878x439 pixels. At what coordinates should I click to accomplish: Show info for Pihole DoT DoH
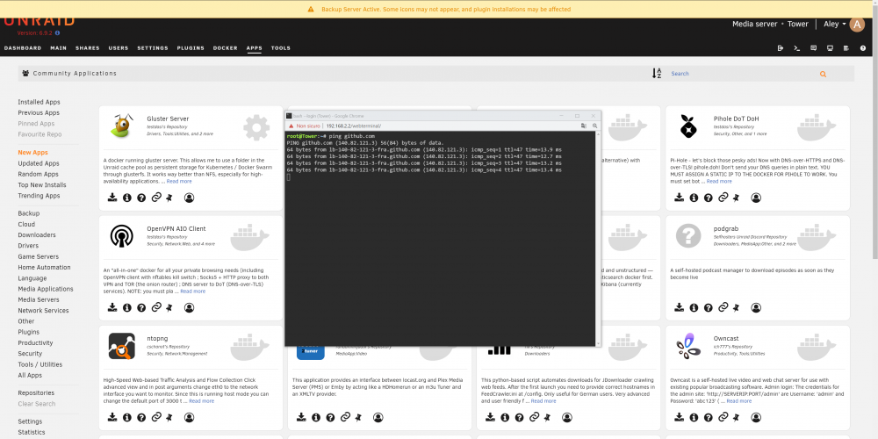coord(694,198)
